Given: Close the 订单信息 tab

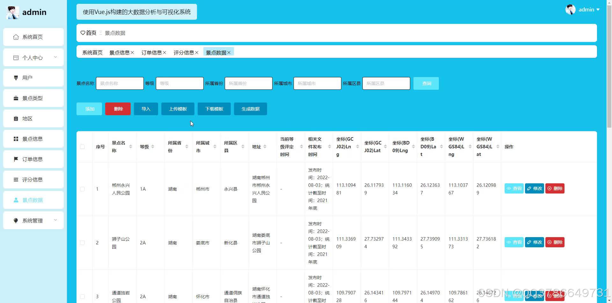Looking at the screenshot, I should (164, 53).
